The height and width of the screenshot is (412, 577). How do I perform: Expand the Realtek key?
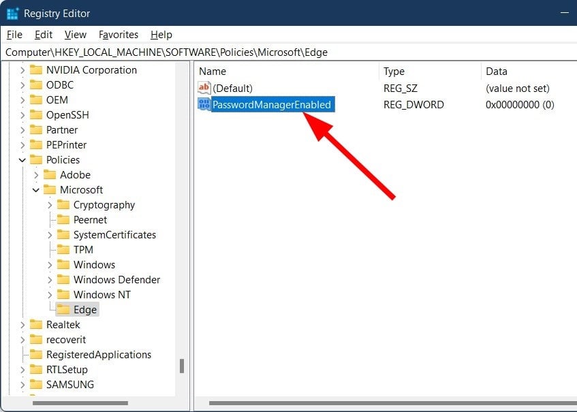pyautogui.click(x=23, y=324)
